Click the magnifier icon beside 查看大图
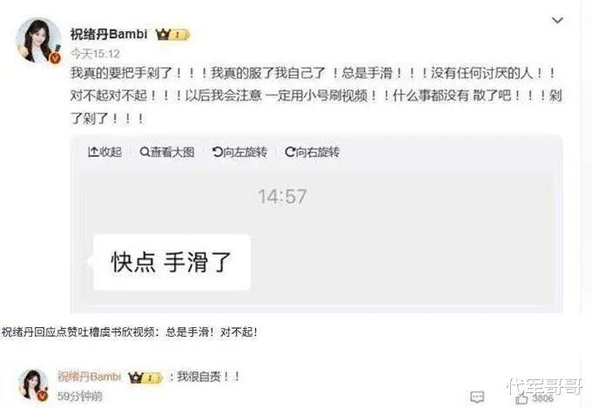 coord(145,152)
